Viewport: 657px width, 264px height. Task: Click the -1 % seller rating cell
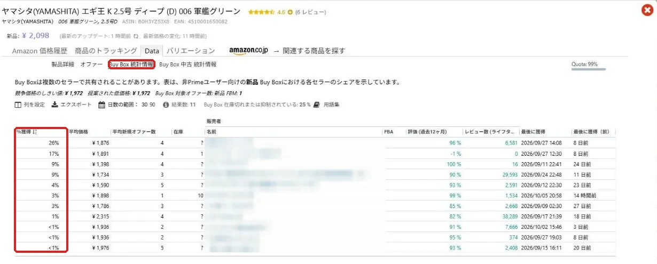pyautogui.click(x=456, y=154)
